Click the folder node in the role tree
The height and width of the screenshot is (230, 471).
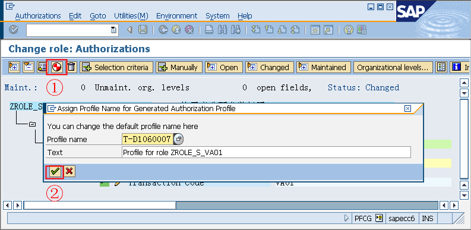32,124
